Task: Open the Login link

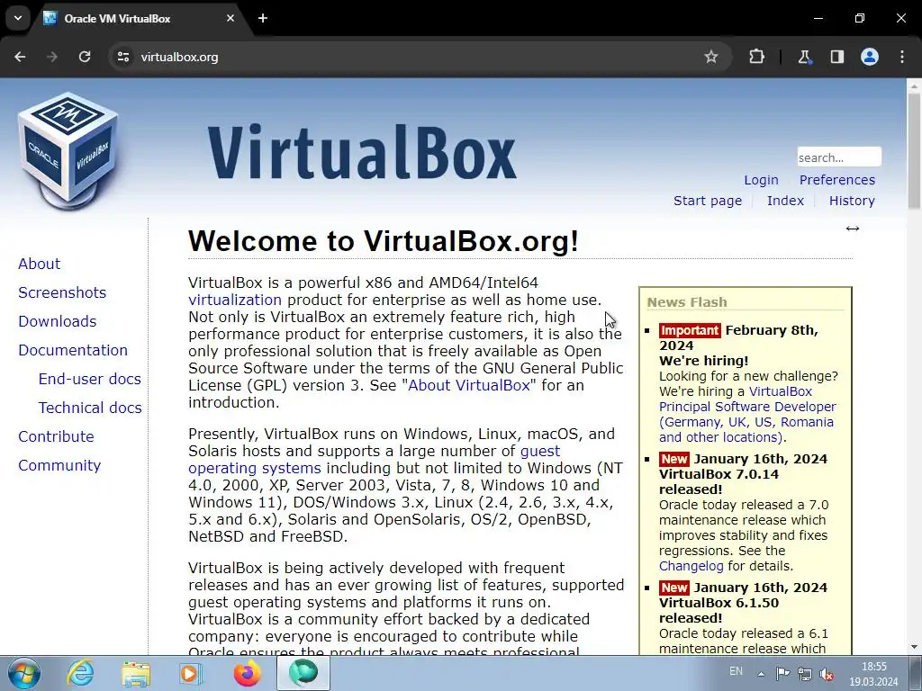Action: click(761, 180)
